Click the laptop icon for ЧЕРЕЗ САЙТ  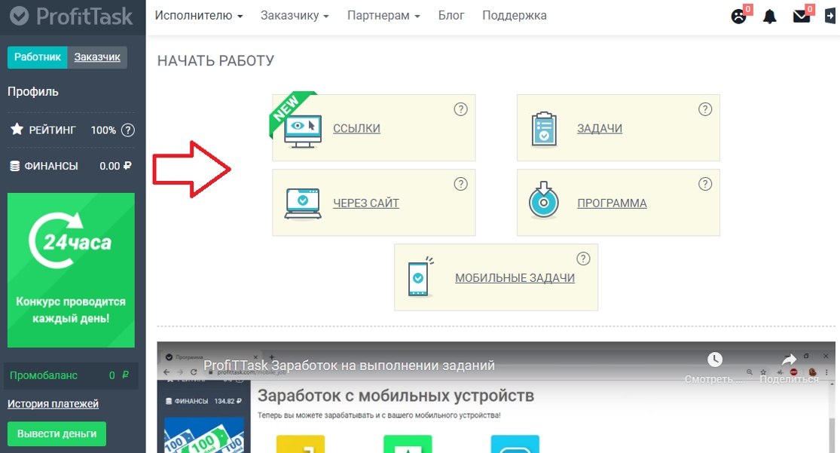pyautogui.click(x=303, y=204)
